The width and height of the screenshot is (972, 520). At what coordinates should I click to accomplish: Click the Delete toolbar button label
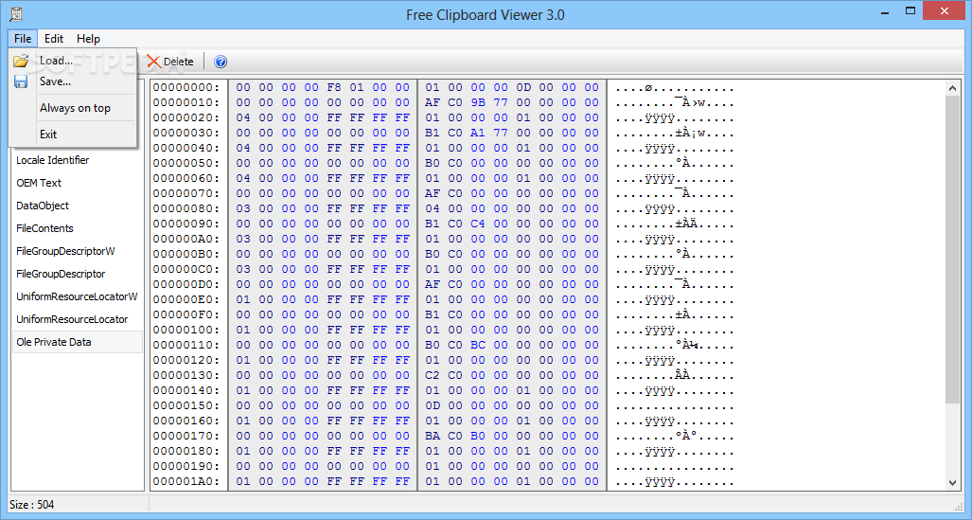[x=179, y=62]
